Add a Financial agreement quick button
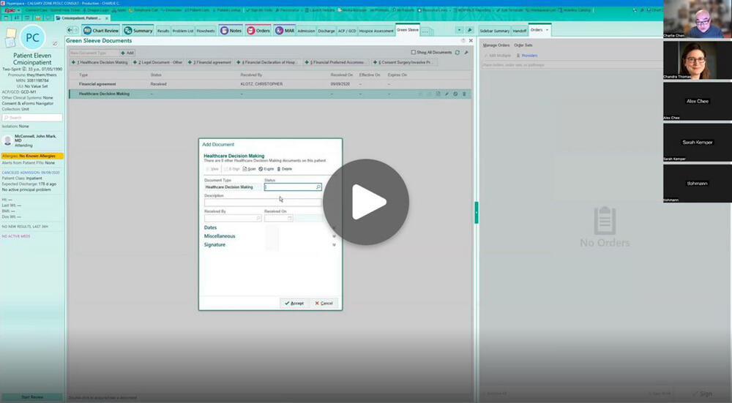This screenshot has height=403, width=732. coord(209,62)
